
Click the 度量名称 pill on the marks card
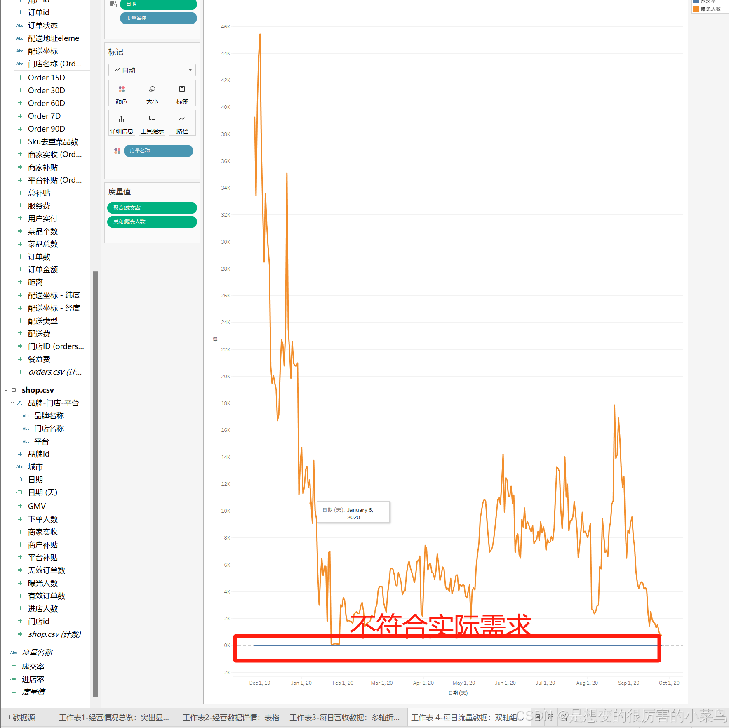(158, 151)
